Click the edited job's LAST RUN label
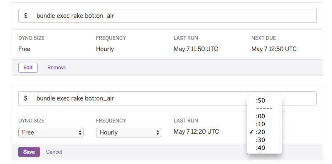332x164 pixels. (186, 121)
